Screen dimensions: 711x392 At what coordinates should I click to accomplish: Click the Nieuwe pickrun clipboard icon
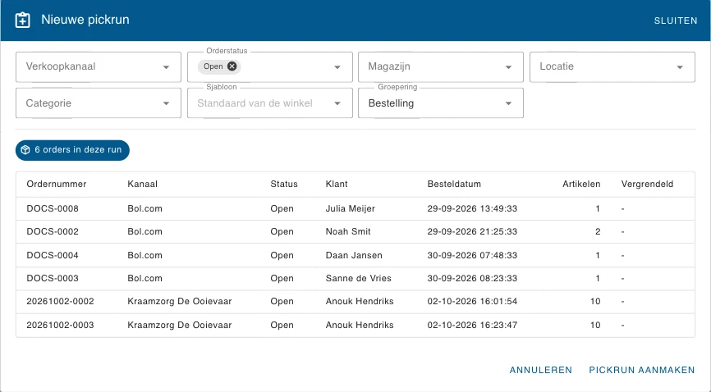(x=23, y=20)
